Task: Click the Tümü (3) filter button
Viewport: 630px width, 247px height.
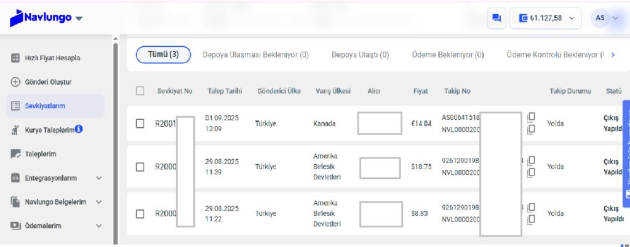Action: coord(163,55)
